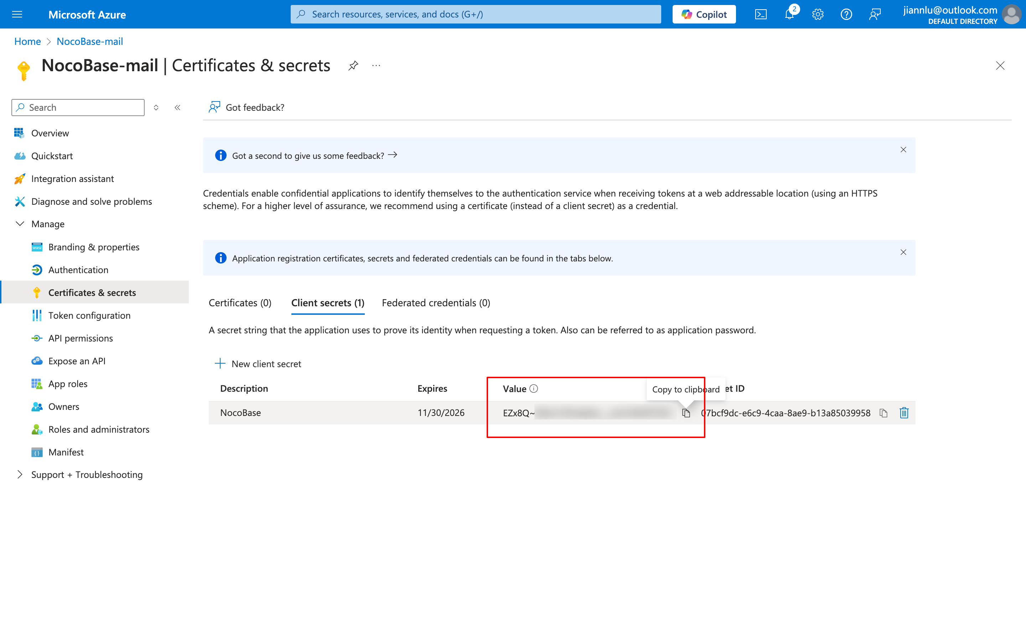Collapse the Manage section

point(20,224)
